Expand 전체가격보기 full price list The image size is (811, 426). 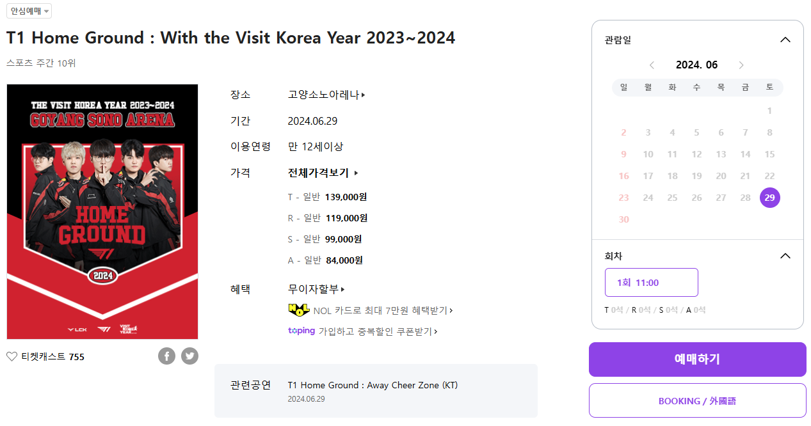click(x=323, y=173)
